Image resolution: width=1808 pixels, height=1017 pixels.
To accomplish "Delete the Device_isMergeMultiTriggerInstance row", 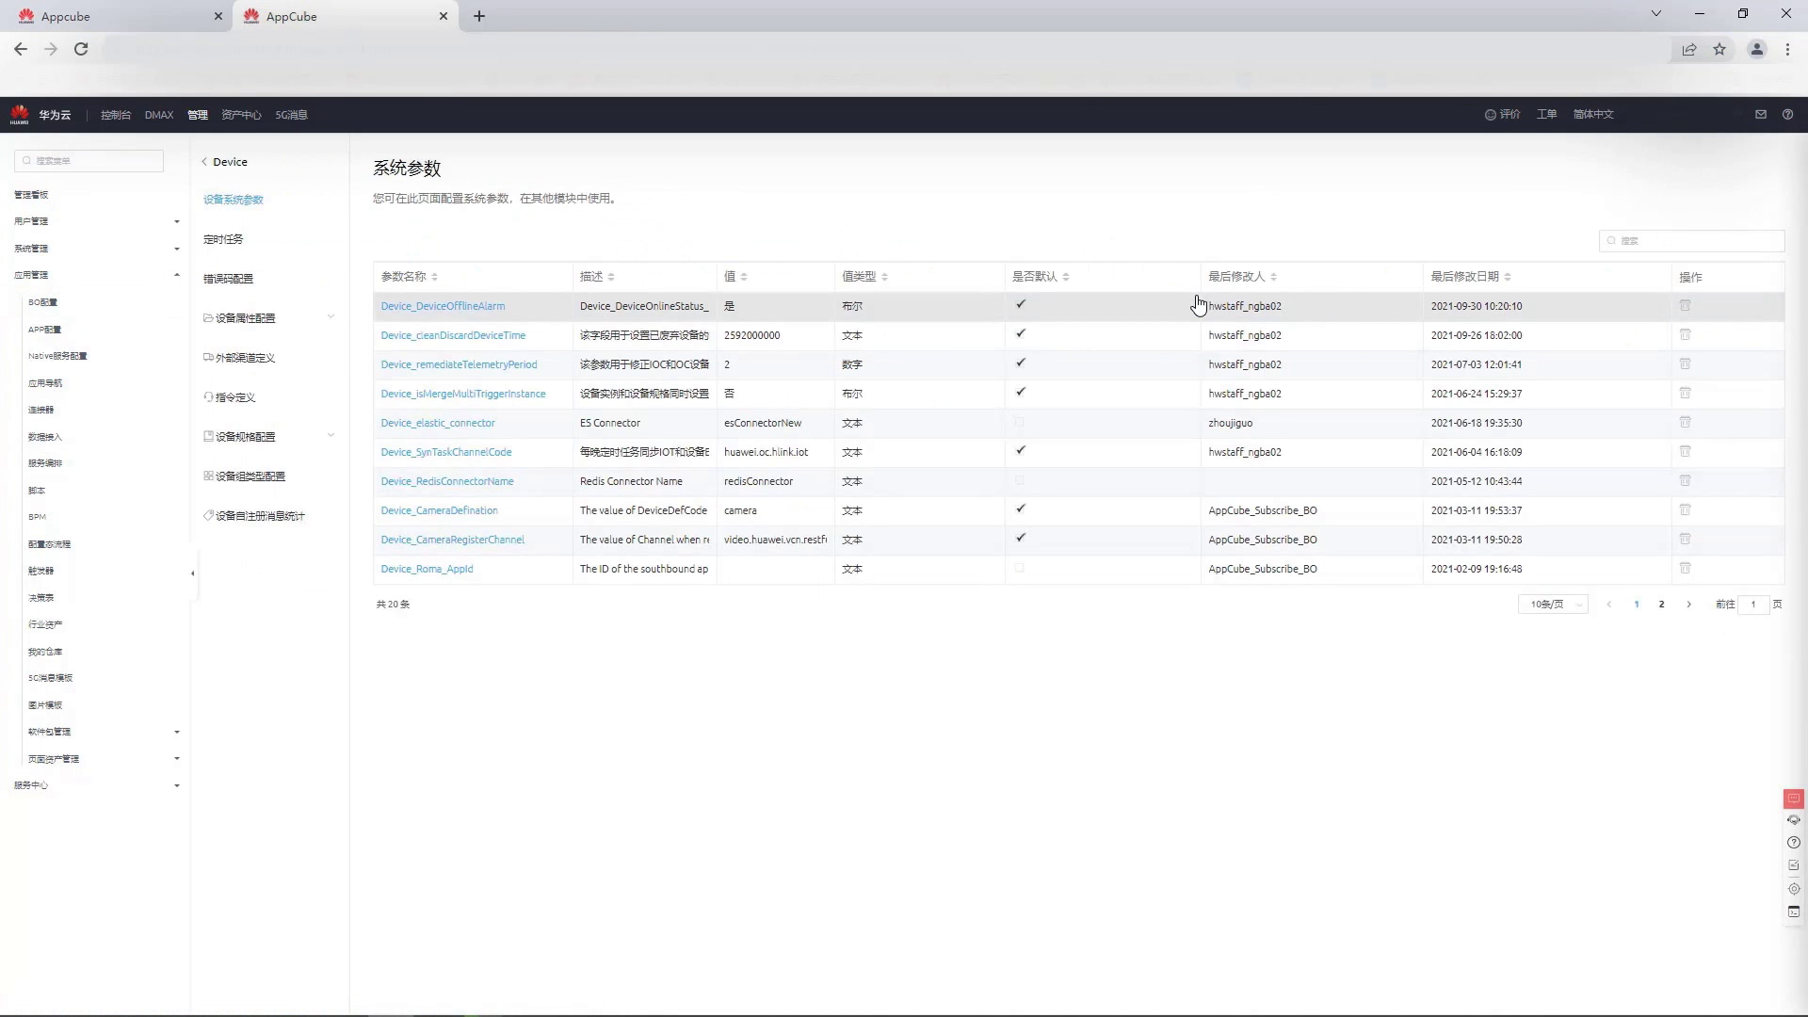I will [x=1686, y=393].
